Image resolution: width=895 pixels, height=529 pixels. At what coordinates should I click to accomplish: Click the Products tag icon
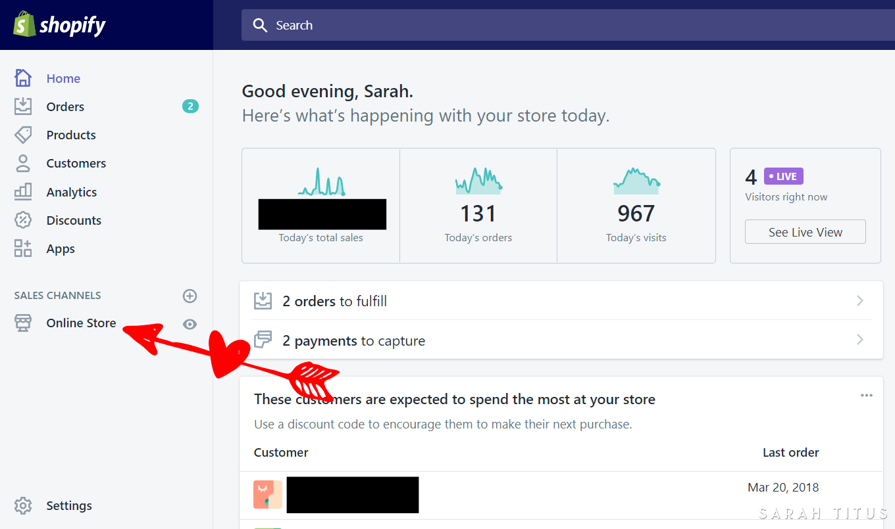pos(23,135)
